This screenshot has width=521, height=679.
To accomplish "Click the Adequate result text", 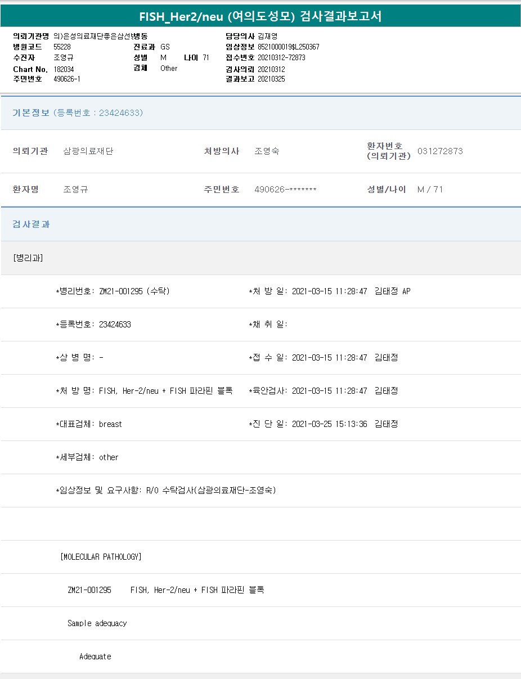I will click(x=95, y=656).
